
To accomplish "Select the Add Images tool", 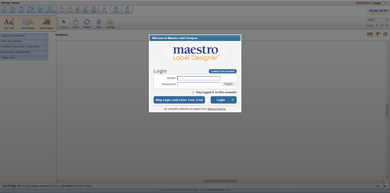I will 46,24.
